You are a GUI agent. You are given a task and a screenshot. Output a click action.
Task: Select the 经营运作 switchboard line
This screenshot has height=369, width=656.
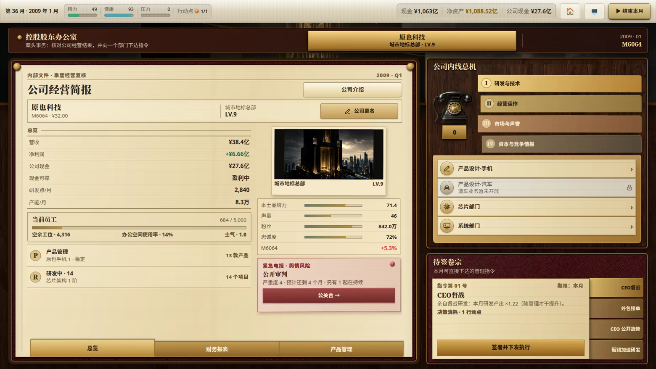[561, 103]
